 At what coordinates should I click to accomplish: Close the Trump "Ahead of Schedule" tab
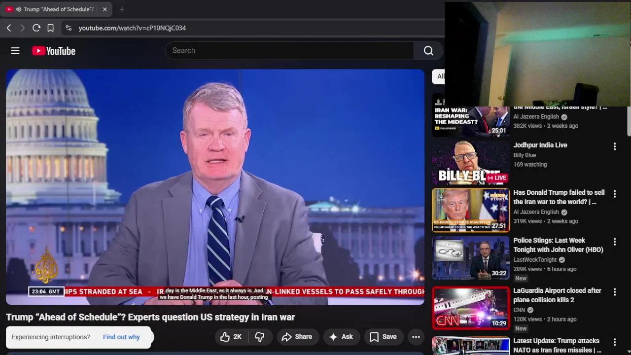point(105,9)
